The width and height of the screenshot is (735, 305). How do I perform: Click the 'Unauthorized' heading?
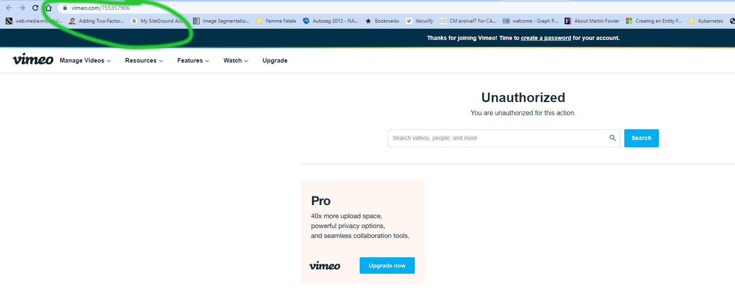click(x=523, y=98)
